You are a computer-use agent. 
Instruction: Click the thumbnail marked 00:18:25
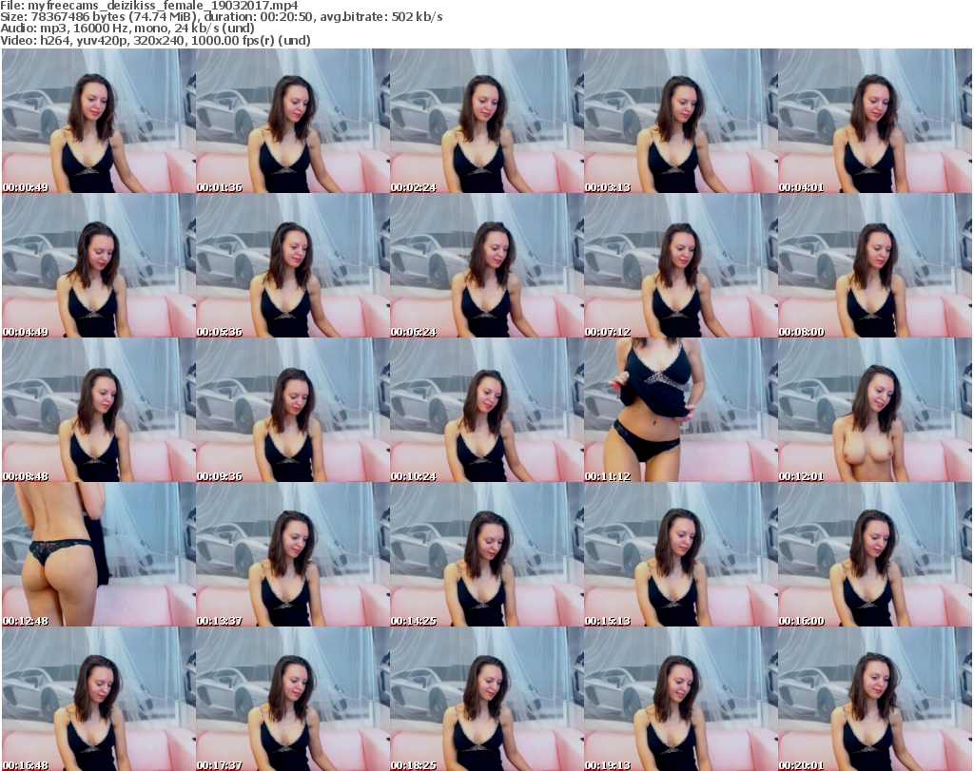point(486,699)
